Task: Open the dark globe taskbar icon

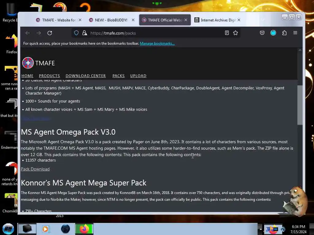Action: pos(65,229)
